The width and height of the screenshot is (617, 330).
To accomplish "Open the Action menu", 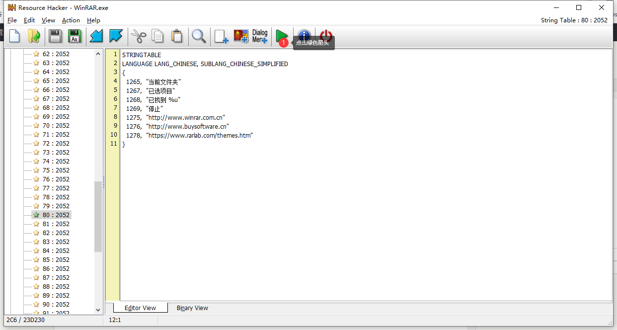I will 71,20.
